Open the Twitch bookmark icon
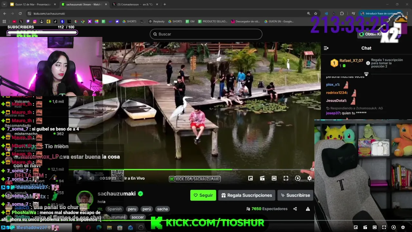Screen dimensions: 412x232 tap(28, 22)
